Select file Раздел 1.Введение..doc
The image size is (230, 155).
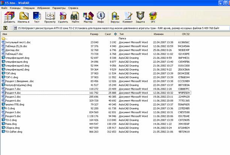tap(20, 81)
